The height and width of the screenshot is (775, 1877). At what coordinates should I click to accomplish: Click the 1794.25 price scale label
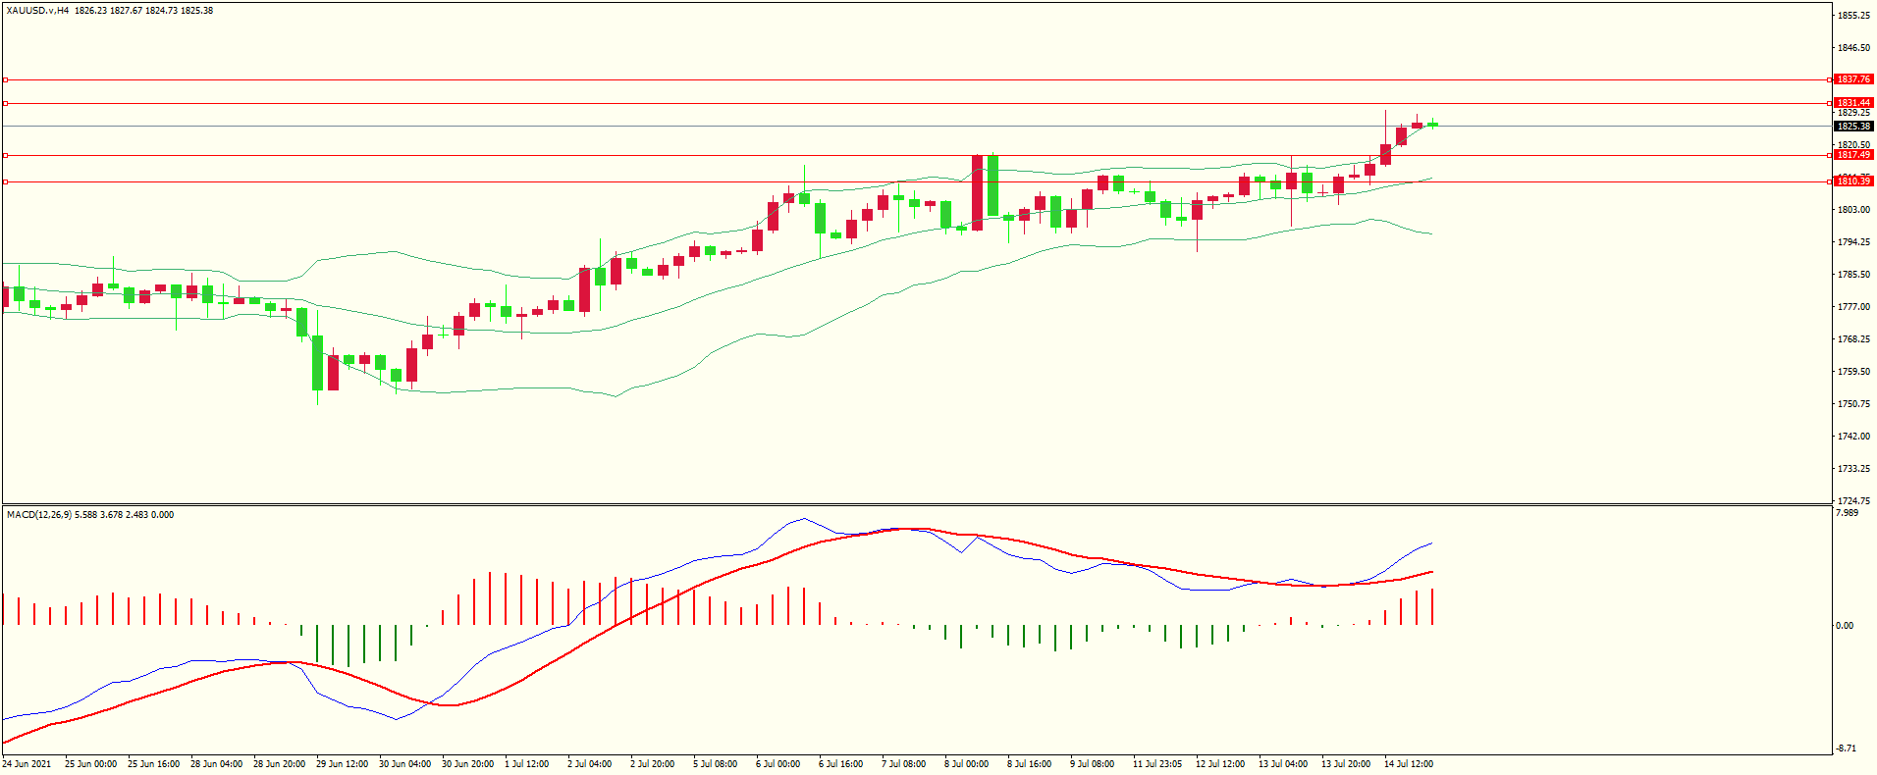[1853, 242]
